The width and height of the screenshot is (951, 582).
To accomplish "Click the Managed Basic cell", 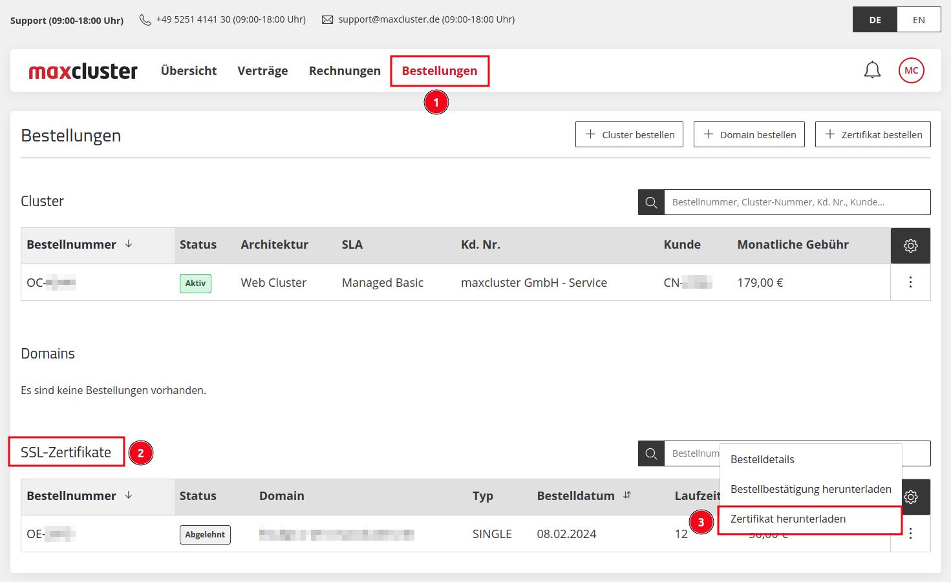I will point(383,282).
